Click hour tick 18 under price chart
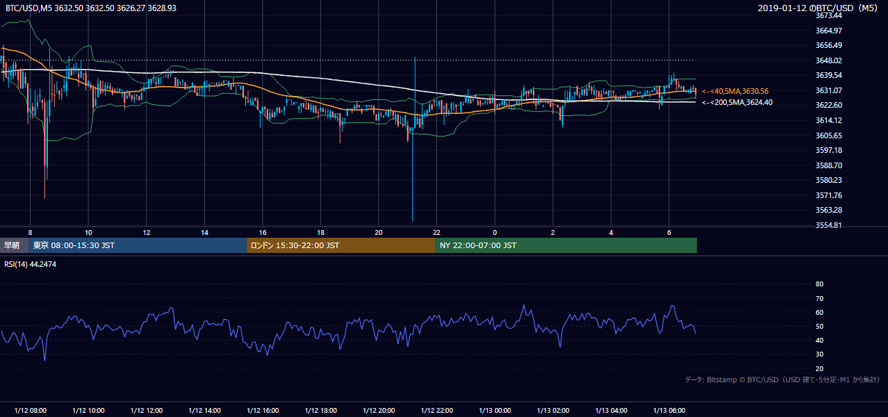Image resolution: width=888 pixels, height=417 pixels. point(320,232)
